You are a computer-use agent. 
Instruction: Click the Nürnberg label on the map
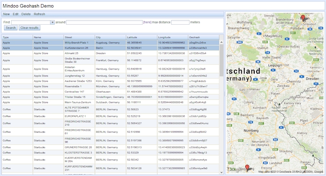251,130
